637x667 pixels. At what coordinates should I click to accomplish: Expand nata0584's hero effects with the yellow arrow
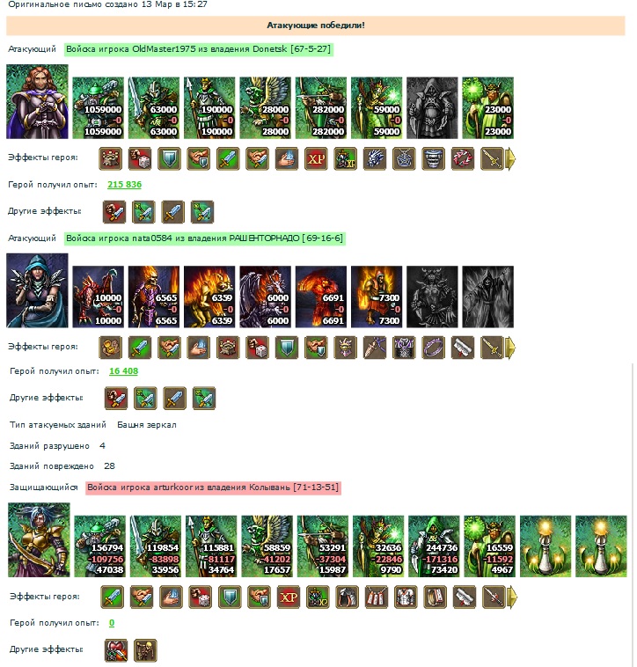pyautogui.click(x=510, y=348)
